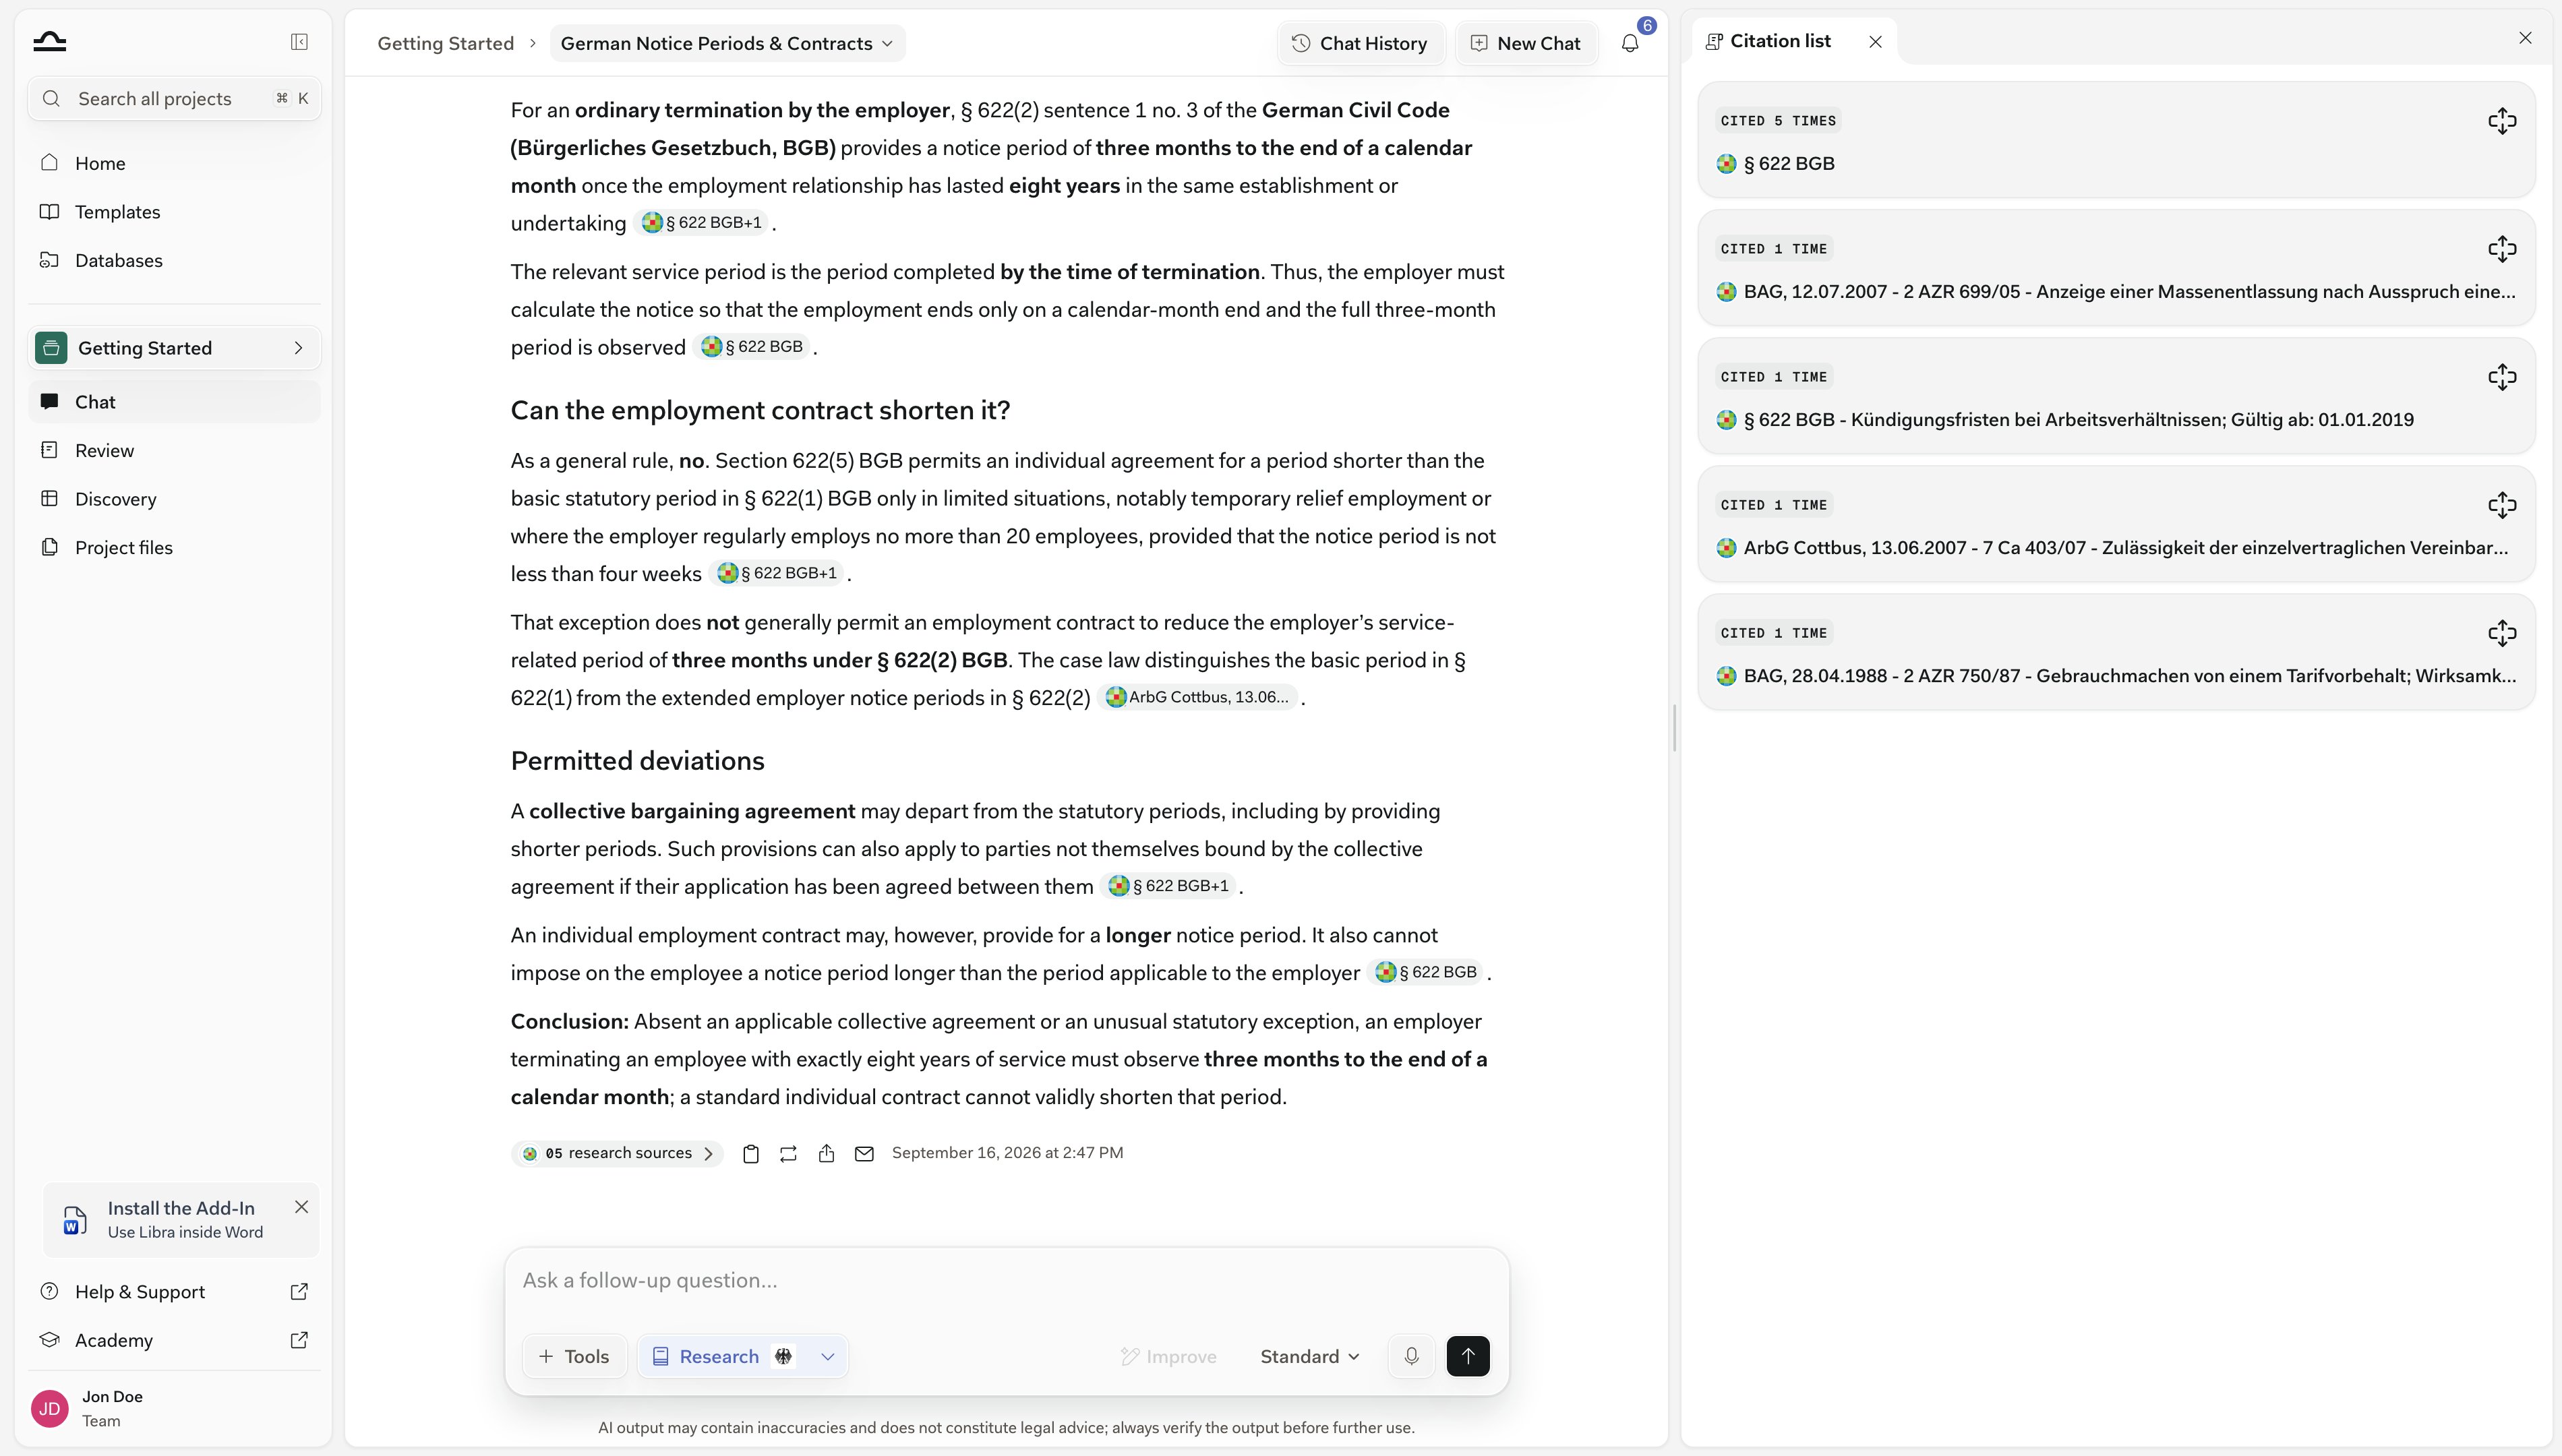Close the right citation panel
Viewport: 2562px width, 1456px height.
(2525, 38)
